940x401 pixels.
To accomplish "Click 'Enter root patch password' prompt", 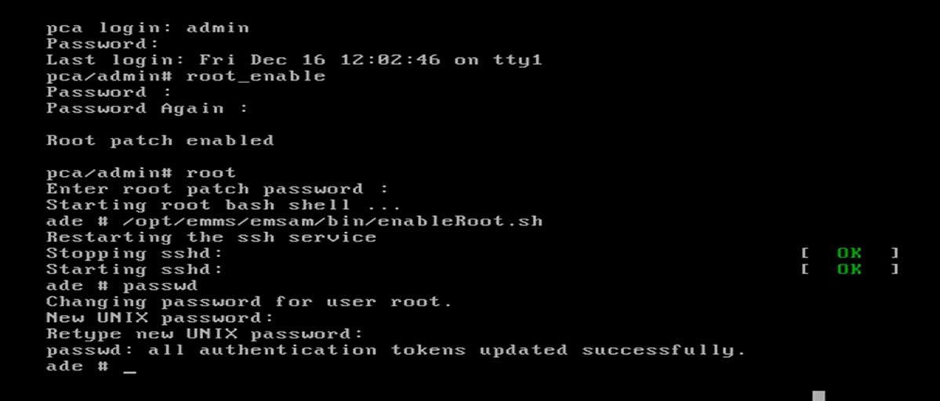I will point(217,189).
